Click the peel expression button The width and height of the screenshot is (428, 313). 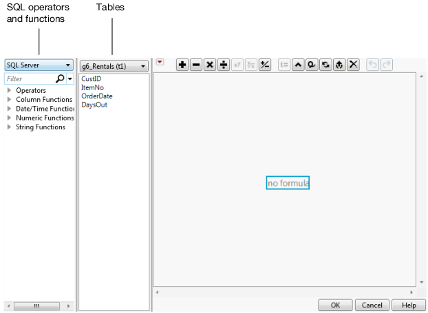click(339, 65)
